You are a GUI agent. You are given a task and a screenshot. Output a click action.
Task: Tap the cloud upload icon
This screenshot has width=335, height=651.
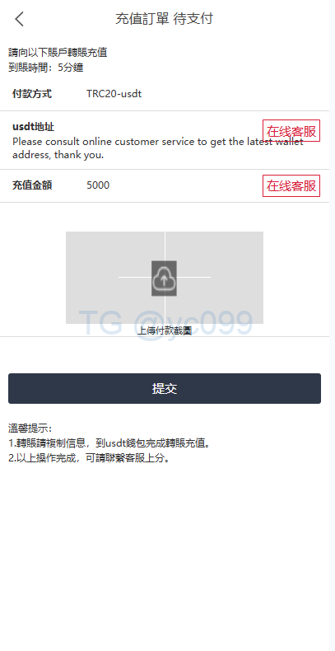164,279
